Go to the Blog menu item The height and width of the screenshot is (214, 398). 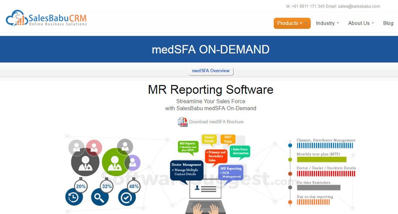point(388,23)
